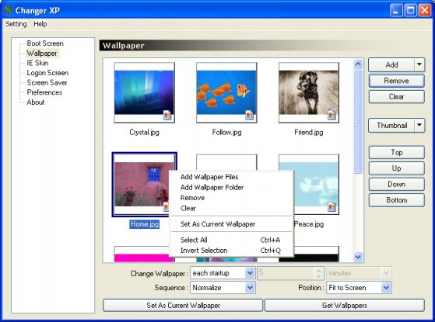Expand the Sequence 'Normalize' combo box
The width and height of the screenshot is (435, 322).
point(250,288)
